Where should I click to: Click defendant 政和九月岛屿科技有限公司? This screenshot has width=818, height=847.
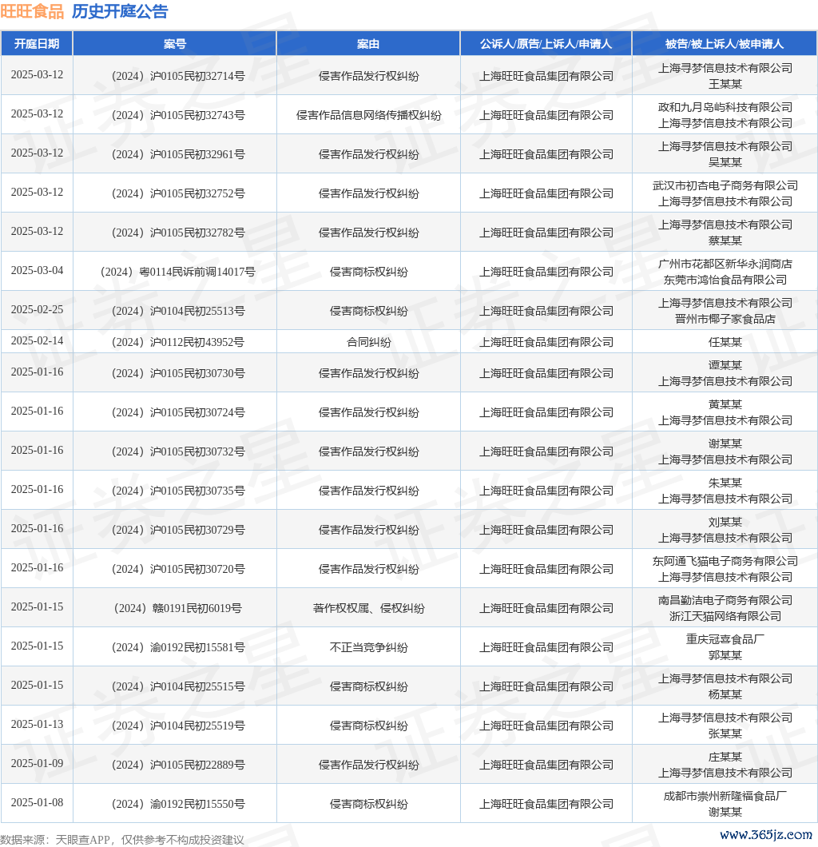(x=725, y=108)
